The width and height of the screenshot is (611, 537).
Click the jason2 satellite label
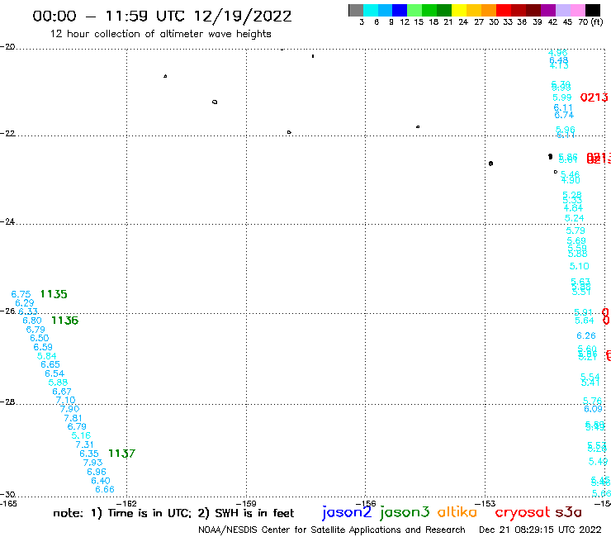pos(347,512)
